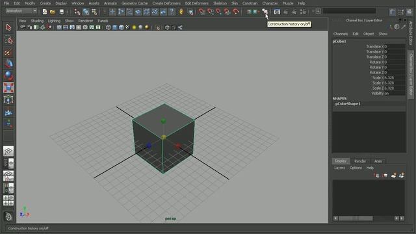This screenshot has height=234, width=416.
Task: Click the pCube1 object name
Action: click(339, 42)
